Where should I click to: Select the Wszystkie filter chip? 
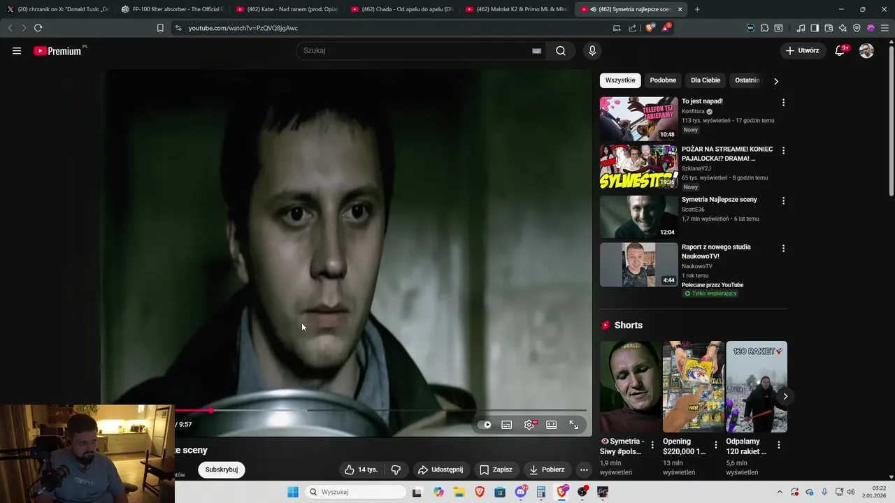tap(620, 80)
